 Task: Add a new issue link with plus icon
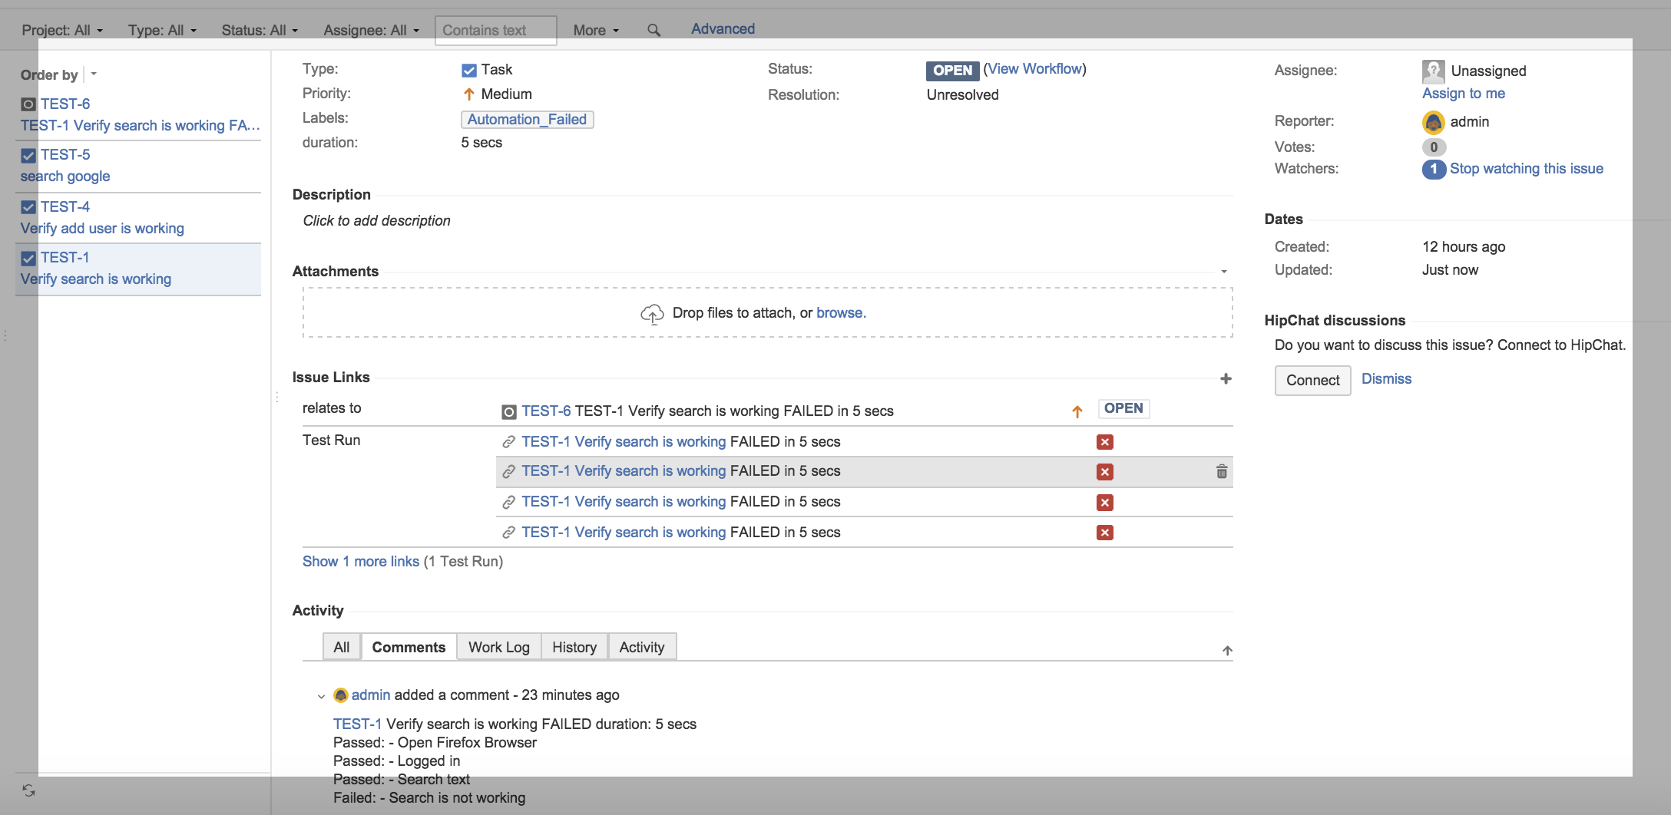[1226, 378]
